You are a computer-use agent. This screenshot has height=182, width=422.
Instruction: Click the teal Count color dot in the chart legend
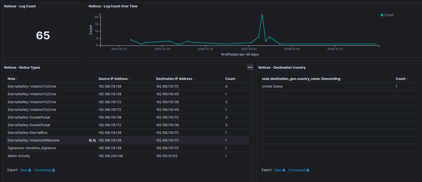(x=382, y=15)
